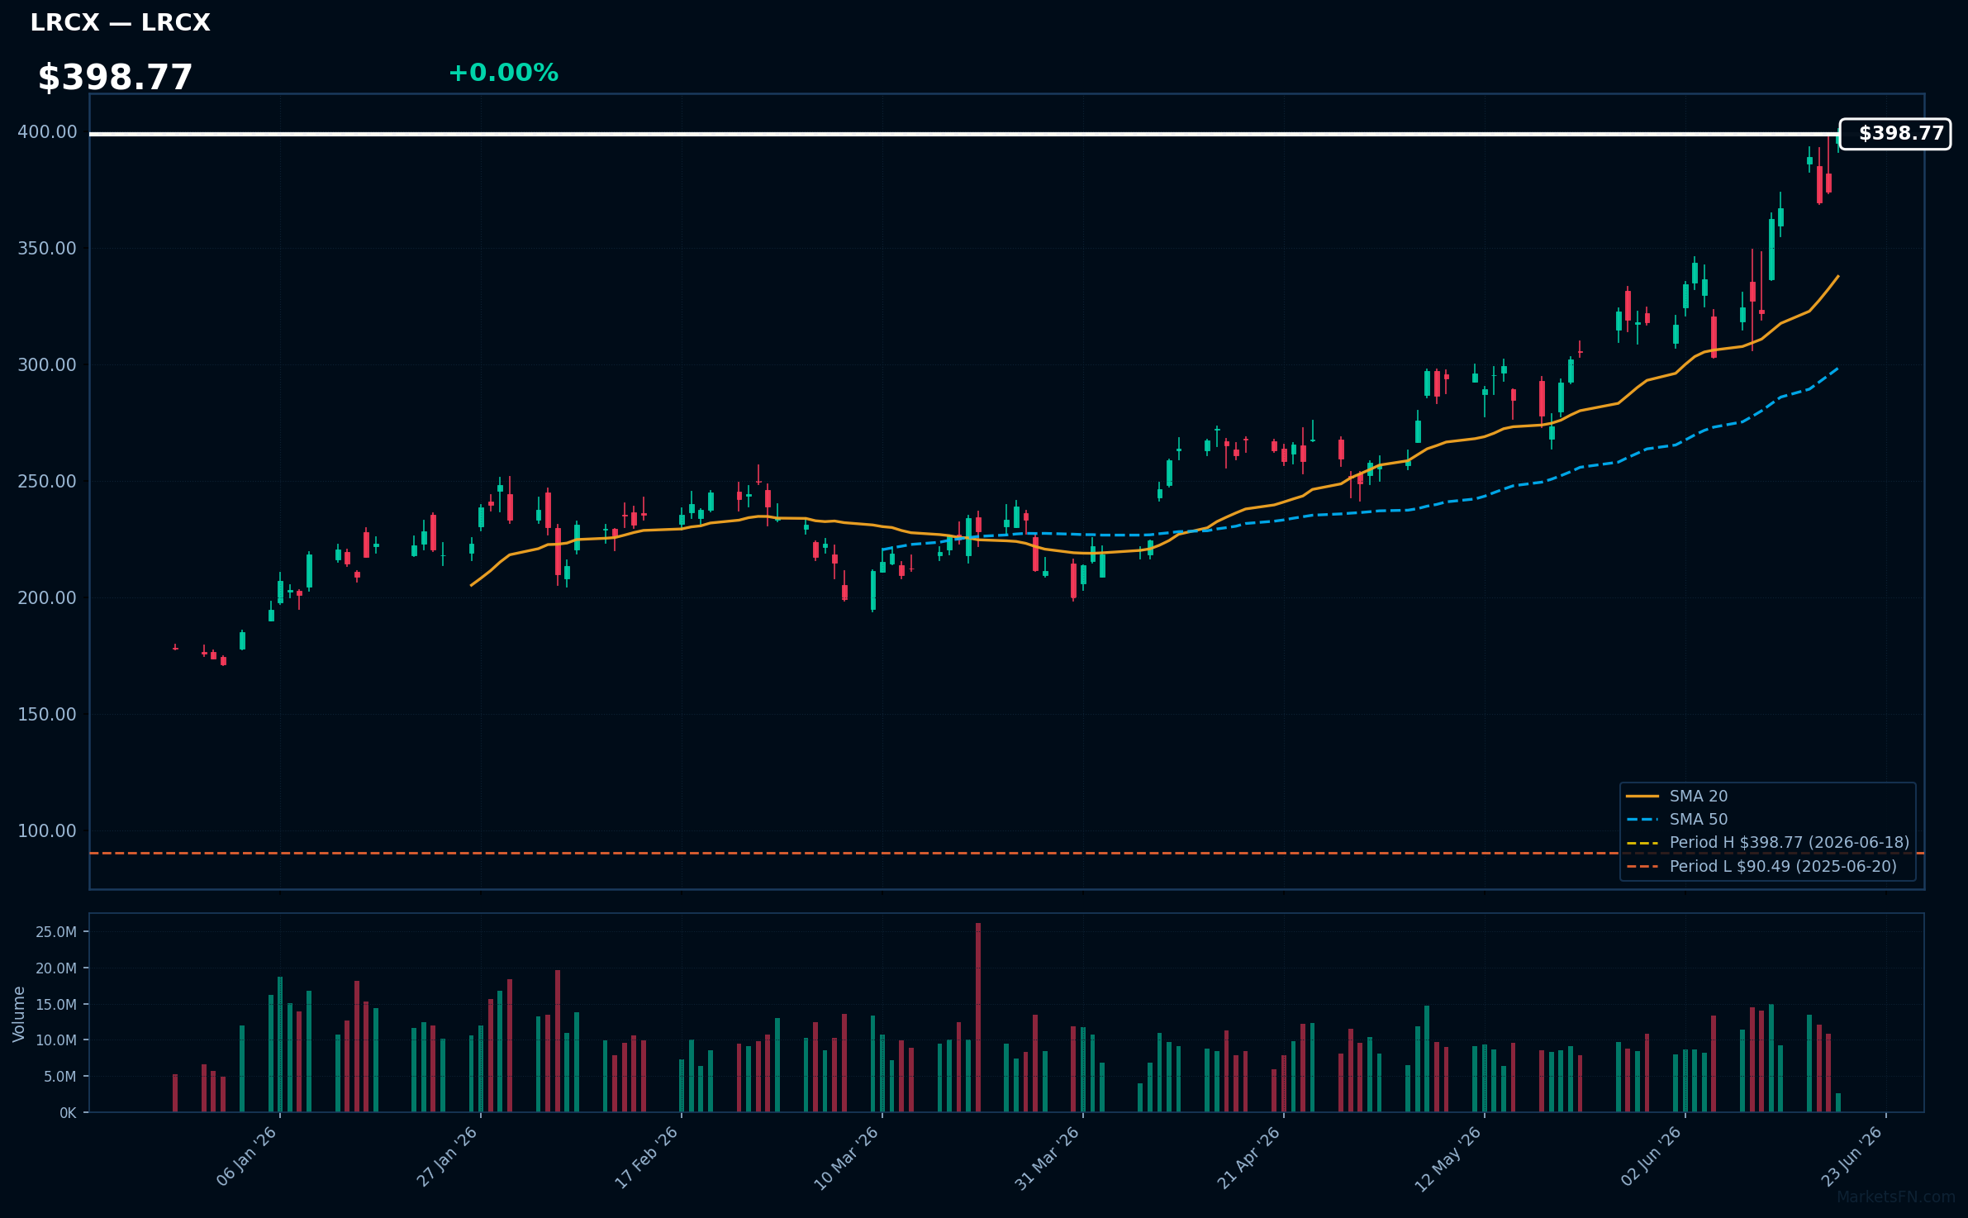Screen dimensions: 1968x1218
Task: Click the 10.0M volume axis label
Action: (56, 1040)
